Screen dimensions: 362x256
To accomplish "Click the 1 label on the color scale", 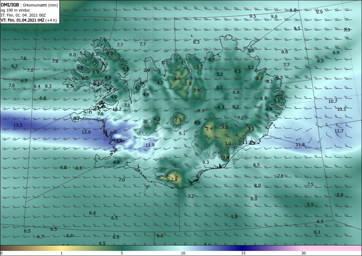I will pos(62,253).
